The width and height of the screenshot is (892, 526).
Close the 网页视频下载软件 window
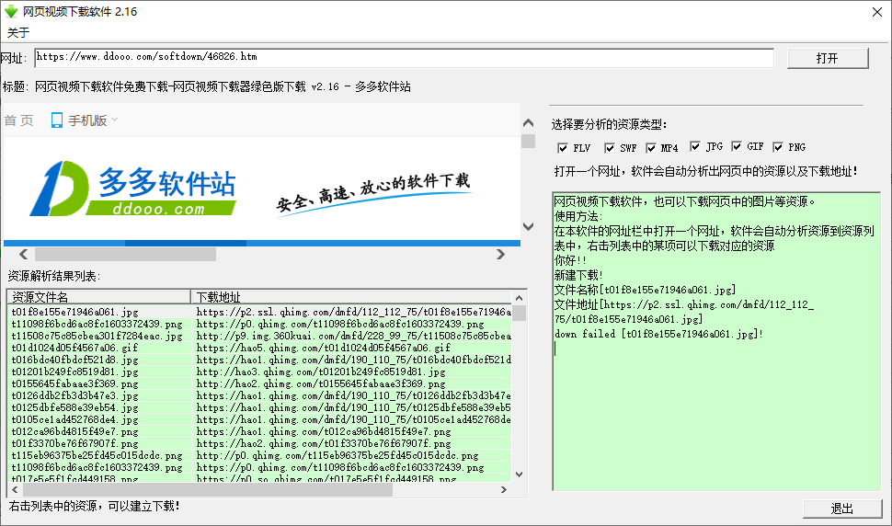click(876, 12)
